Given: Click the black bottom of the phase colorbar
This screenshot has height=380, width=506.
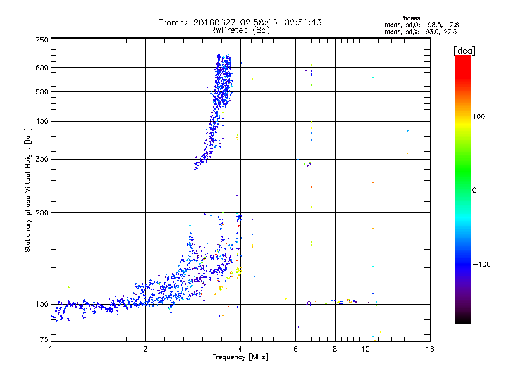Looking at the screenshot, I should (x=463, y=319).
